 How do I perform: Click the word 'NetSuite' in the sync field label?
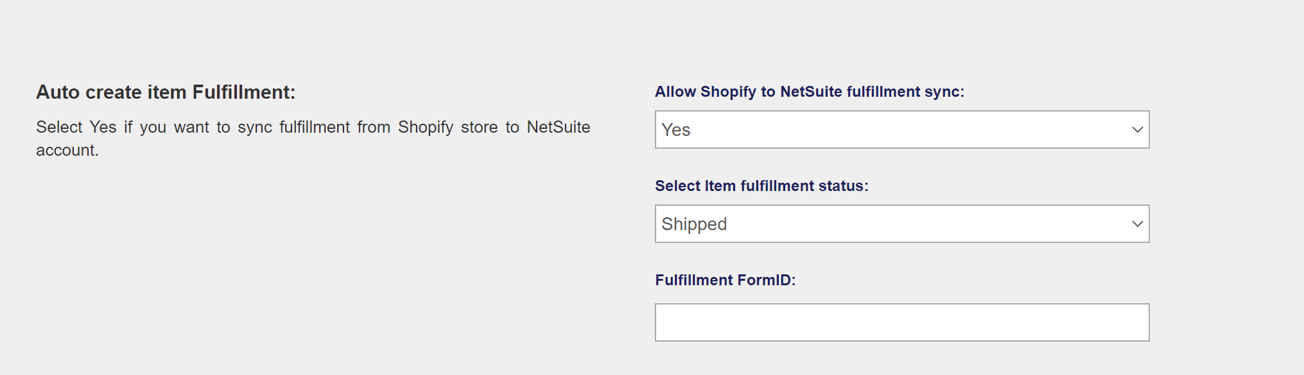[811, 92]
